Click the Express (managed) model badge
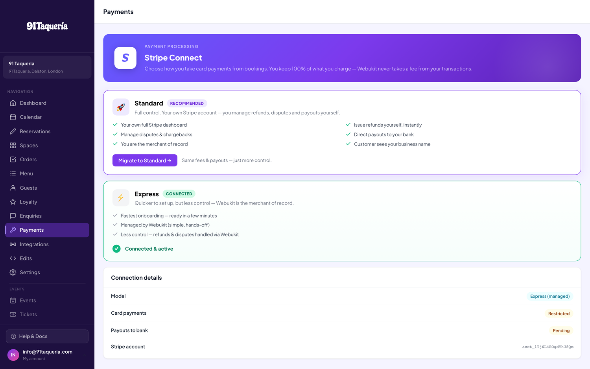This screenshot has height=369, width=590. pos(550,296)
